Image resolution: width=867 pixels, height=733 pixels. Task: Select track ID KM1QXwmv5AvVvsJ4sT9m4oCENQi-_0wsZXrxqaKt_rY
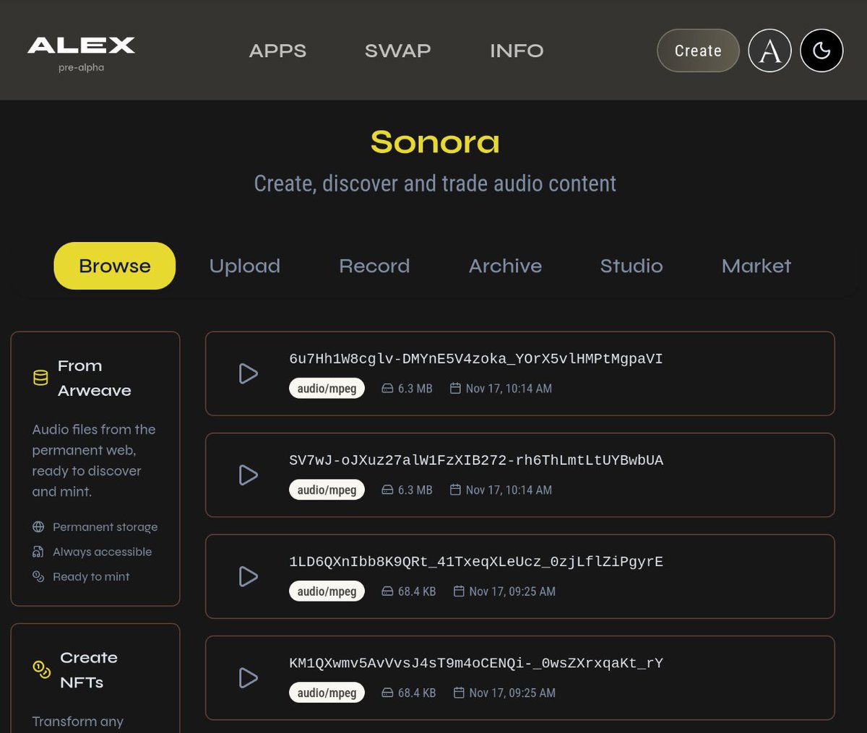click(x=476, y=663)
